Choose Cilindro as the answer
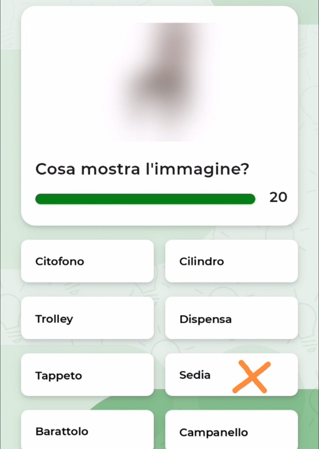 tap(231, 261)
